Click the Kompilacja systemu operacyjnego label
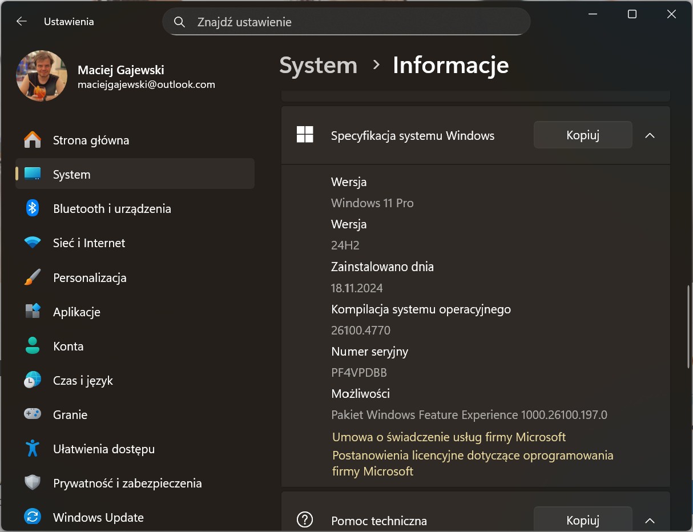Image resolution: width=693 pixels, height=532 pixels. point(421,309)
